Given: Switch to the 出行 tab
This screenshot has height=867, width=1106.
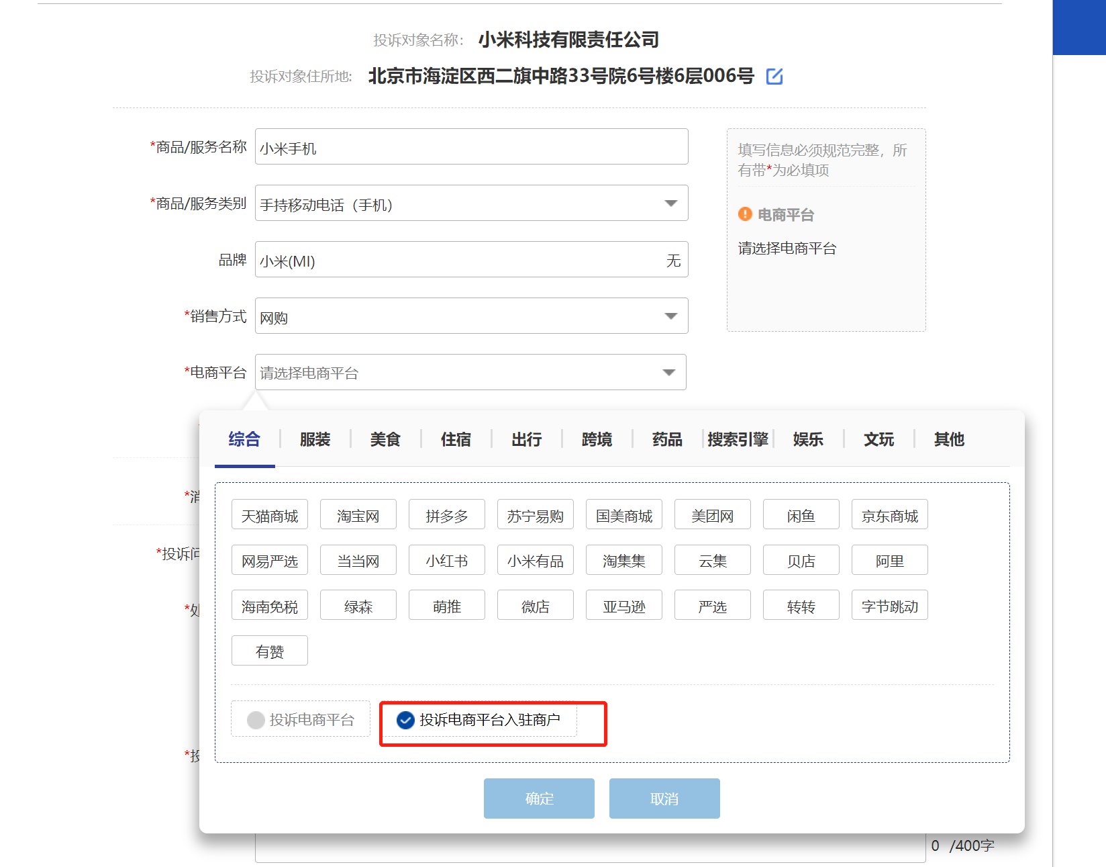Looking at the screenshot, I should point(526,439).
